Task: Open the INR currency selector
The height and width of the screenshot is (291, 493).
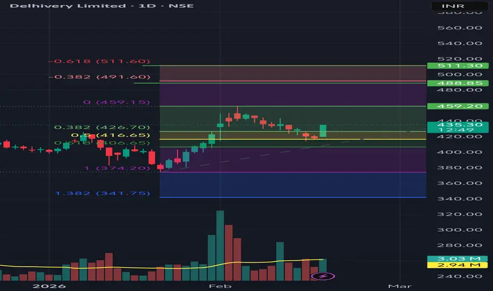Action: [x=459, y=6]
